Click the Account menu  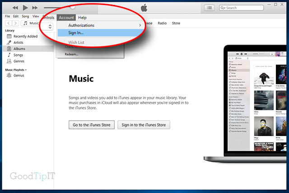point(66,18)
